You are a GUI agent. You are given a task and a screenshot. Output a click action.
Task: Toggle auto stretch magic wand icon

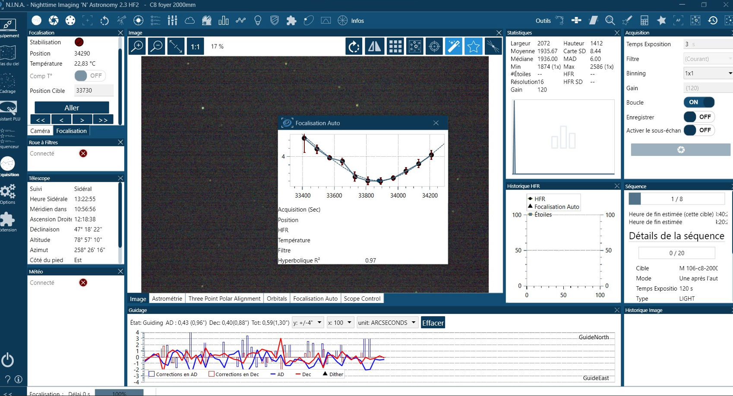click(x=454, y=46)
